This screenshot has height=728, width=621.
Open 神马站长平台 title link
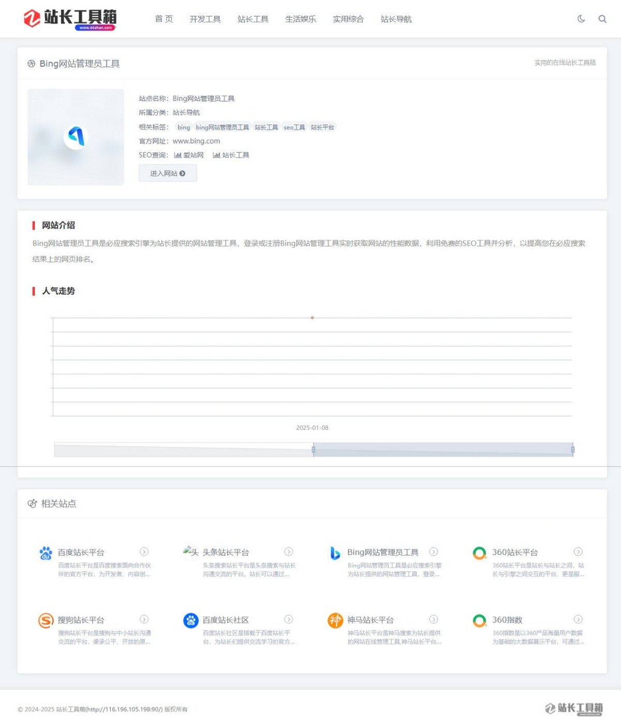click(x=371, y=620)
